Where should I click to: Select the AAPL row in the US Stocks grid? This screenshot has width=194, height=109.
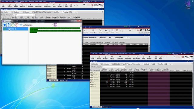pyautogui.click(x=141, y=76)
